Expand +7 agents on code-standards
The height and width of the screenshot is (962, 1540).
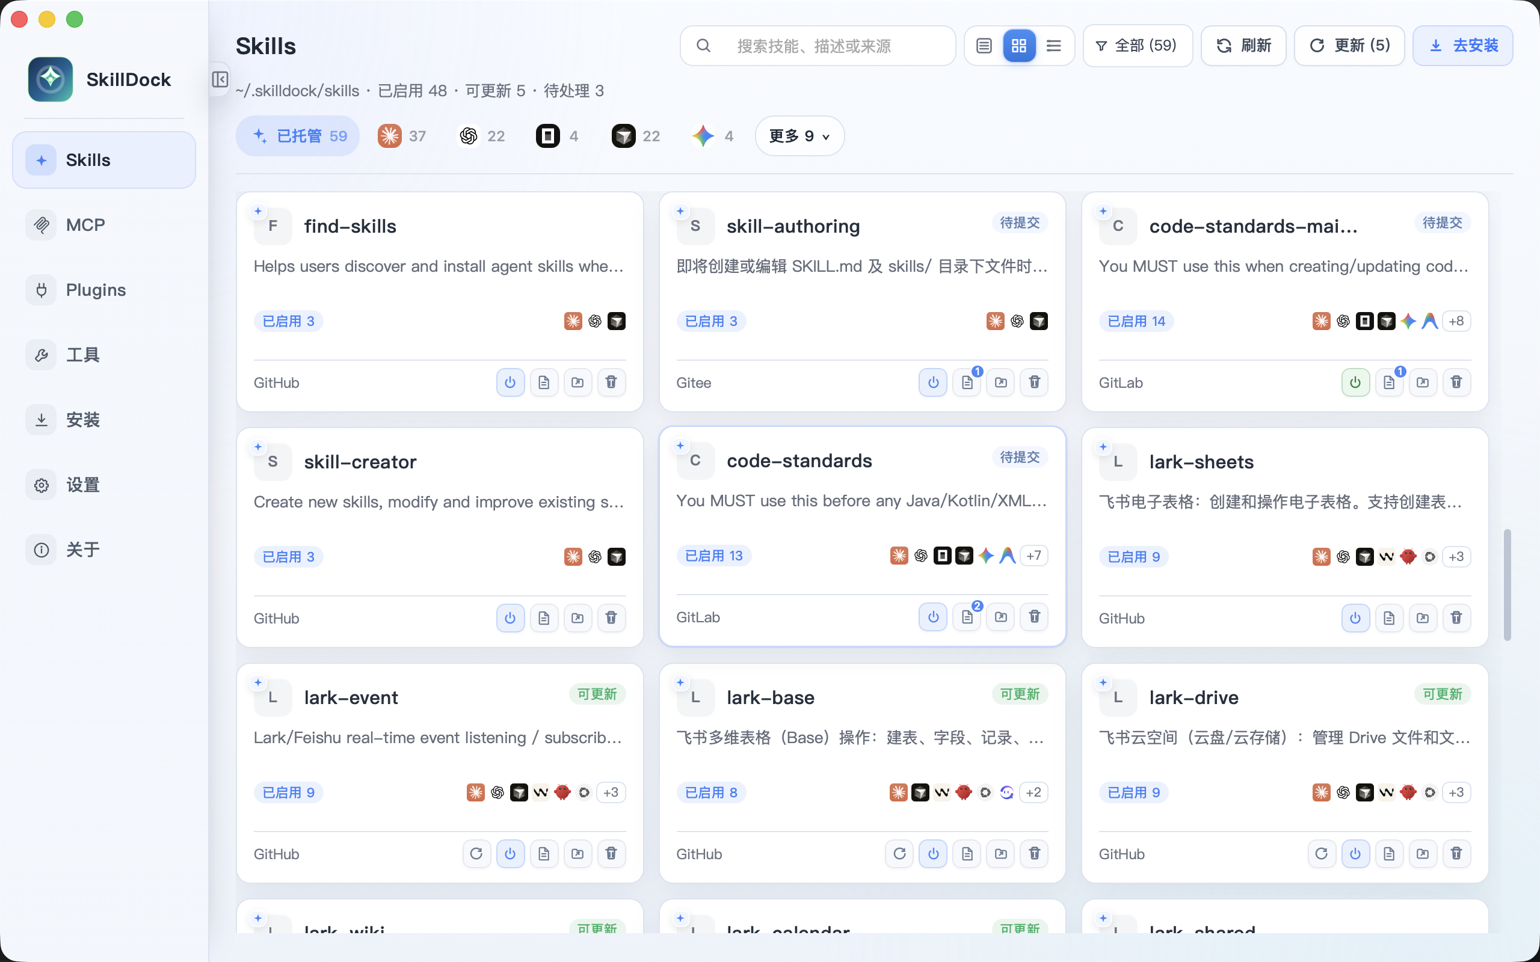click(x=1033, y=556)
